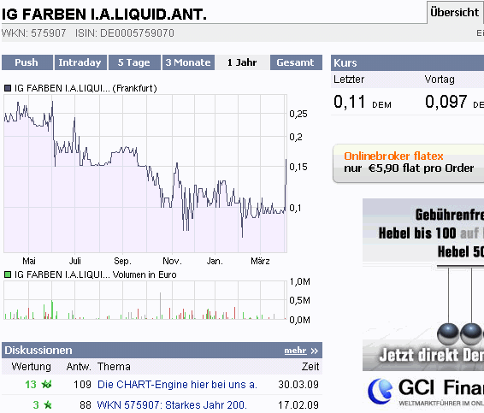The height and width of the screenshot is (413, 484).
Task: Click the Antw. column header
Action: (79, 366)
